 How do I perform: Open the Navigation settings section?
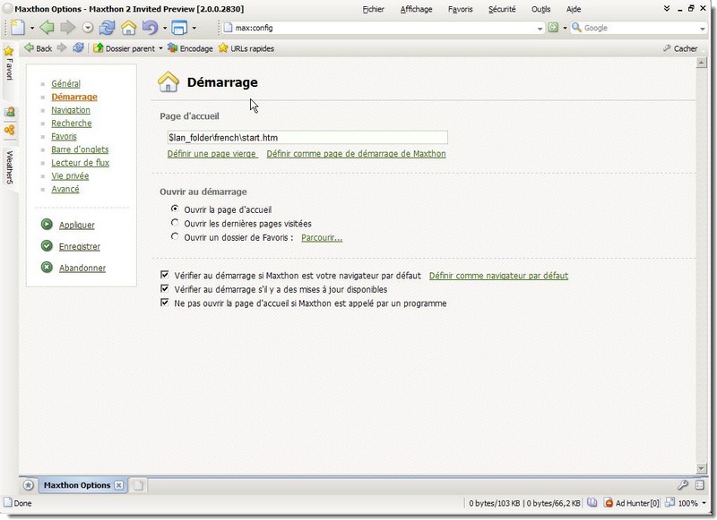71,110
